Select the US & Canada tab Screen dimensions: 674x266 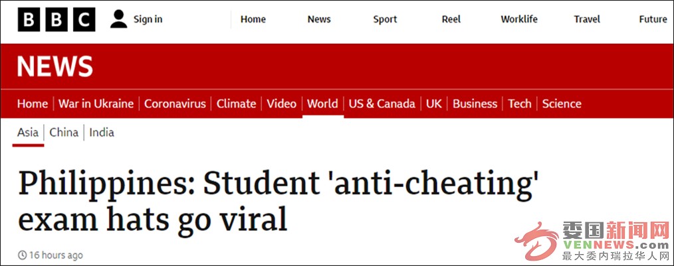coord(382,104)
